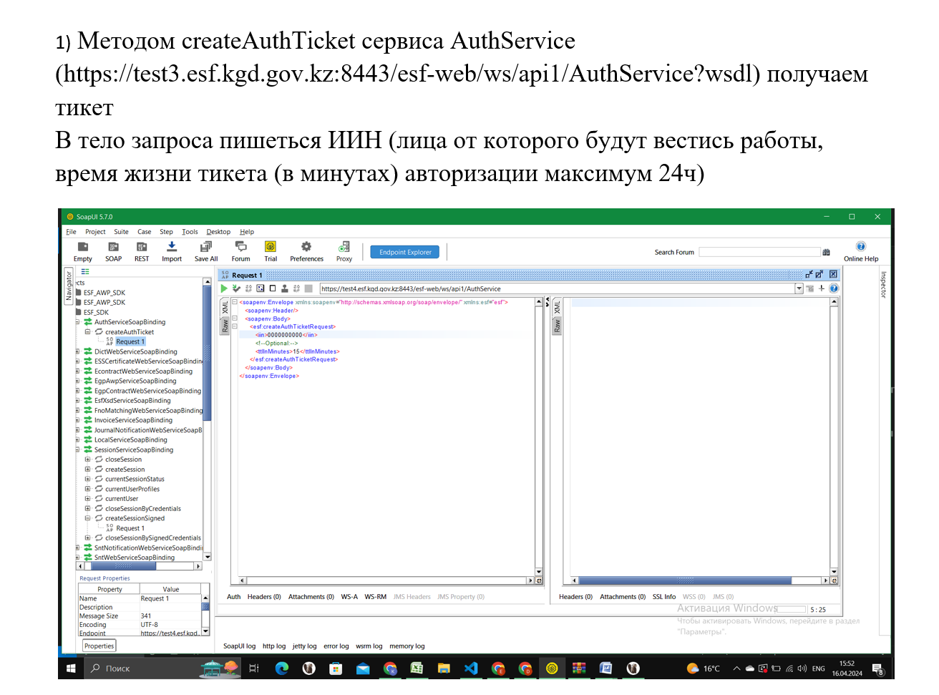Click the binoculars icon beside Search Forum
Viewport: 939px width, 695px height.
coord(826,252)
